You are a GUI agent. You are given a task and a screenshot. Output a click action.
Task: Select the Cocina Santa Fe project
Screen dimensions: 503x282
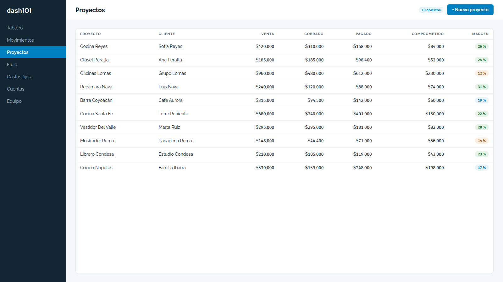[285, 114]
